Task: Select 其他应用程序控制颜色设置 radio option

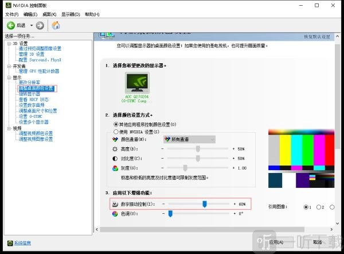Action: pos(116,124)
